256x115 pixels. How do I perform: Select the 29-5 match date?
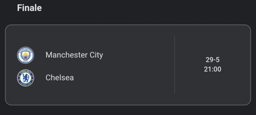[212, 60]
